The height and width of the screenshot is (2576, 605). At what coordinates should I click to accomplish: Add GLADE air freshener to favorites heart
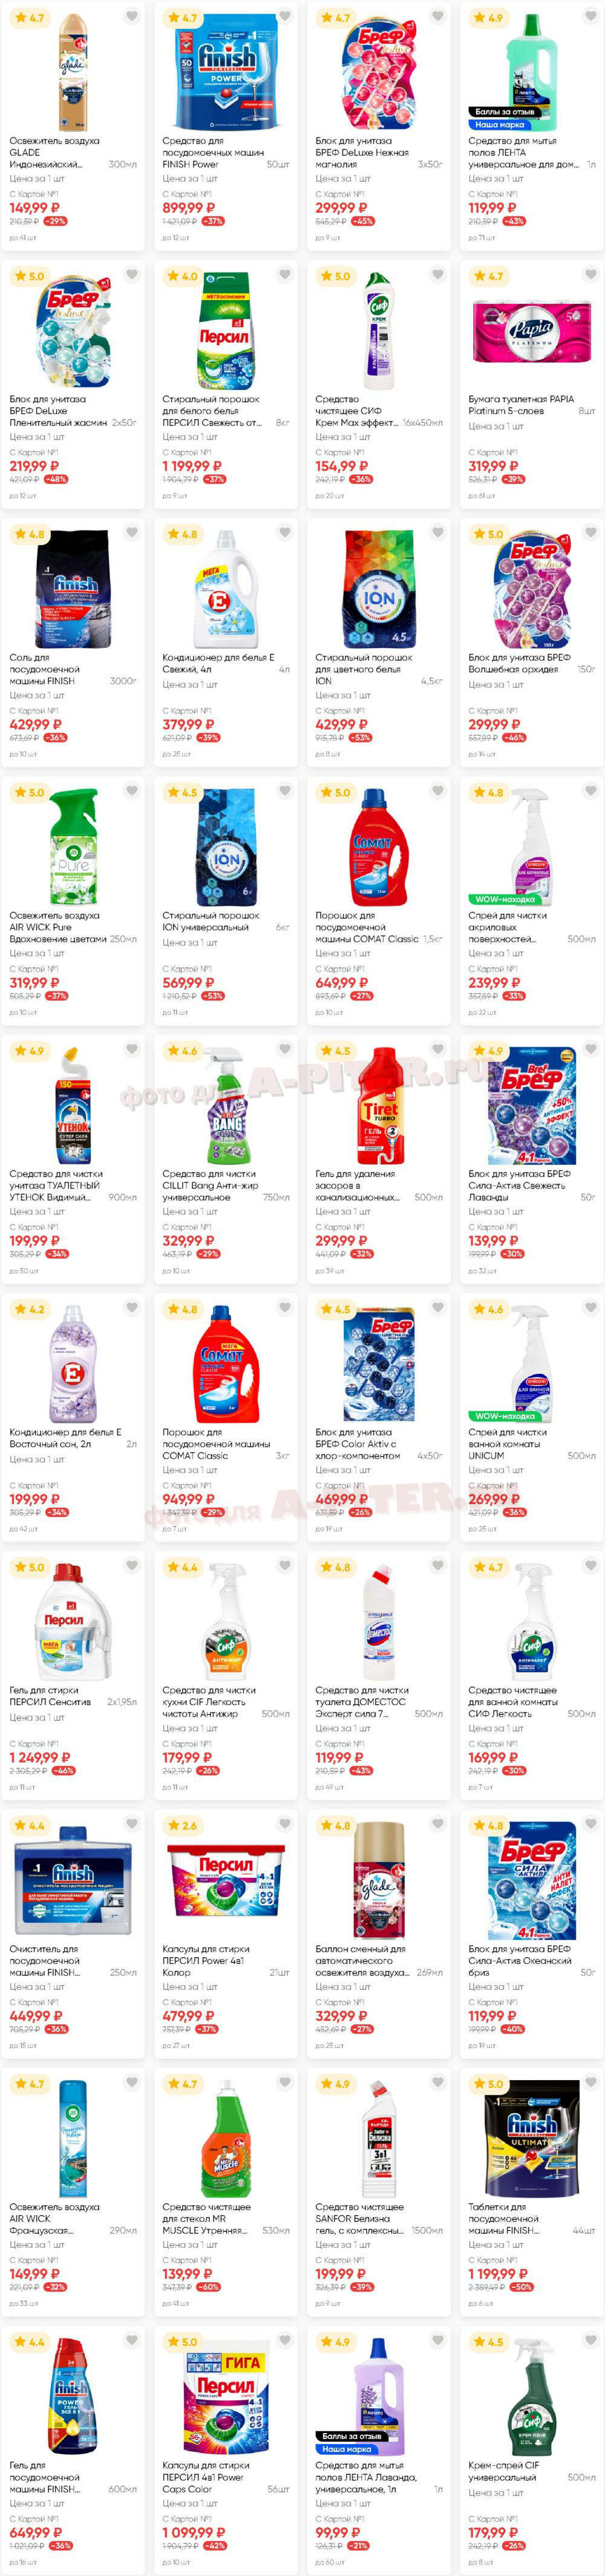click(x=132, y=17)
